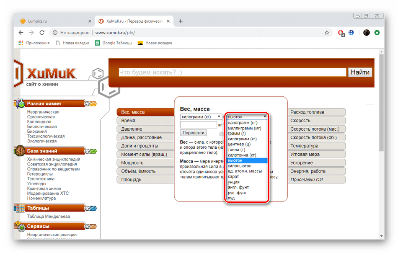398x253 pixels.
Task: Click the browser forward arrow
Action: [x=31, y=33]
